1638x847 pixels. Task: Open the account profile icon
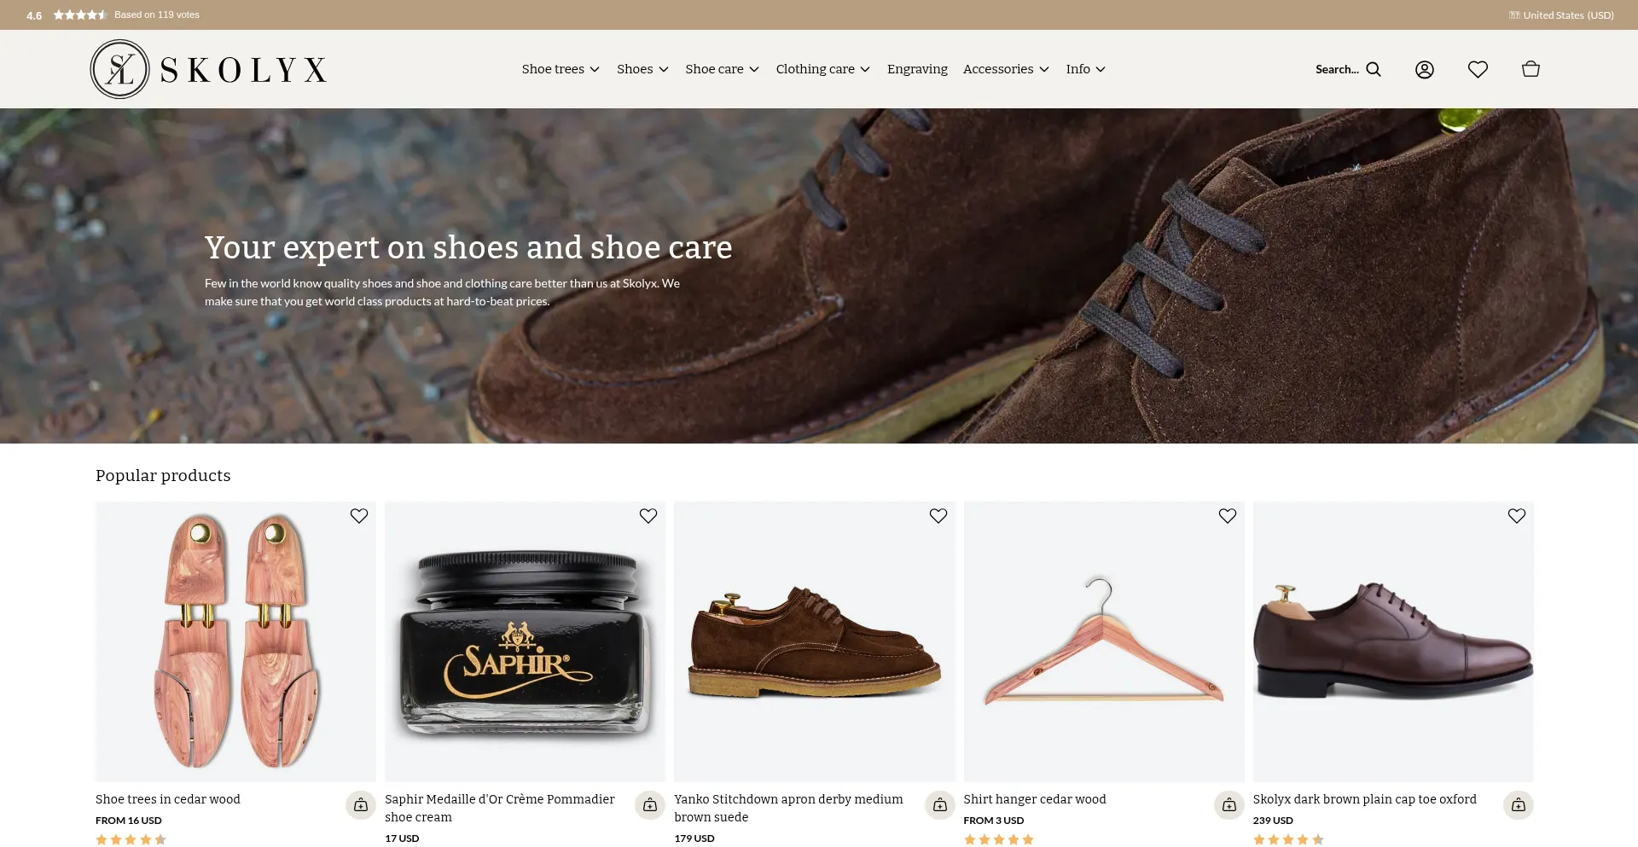click(x=1425, y=69)
